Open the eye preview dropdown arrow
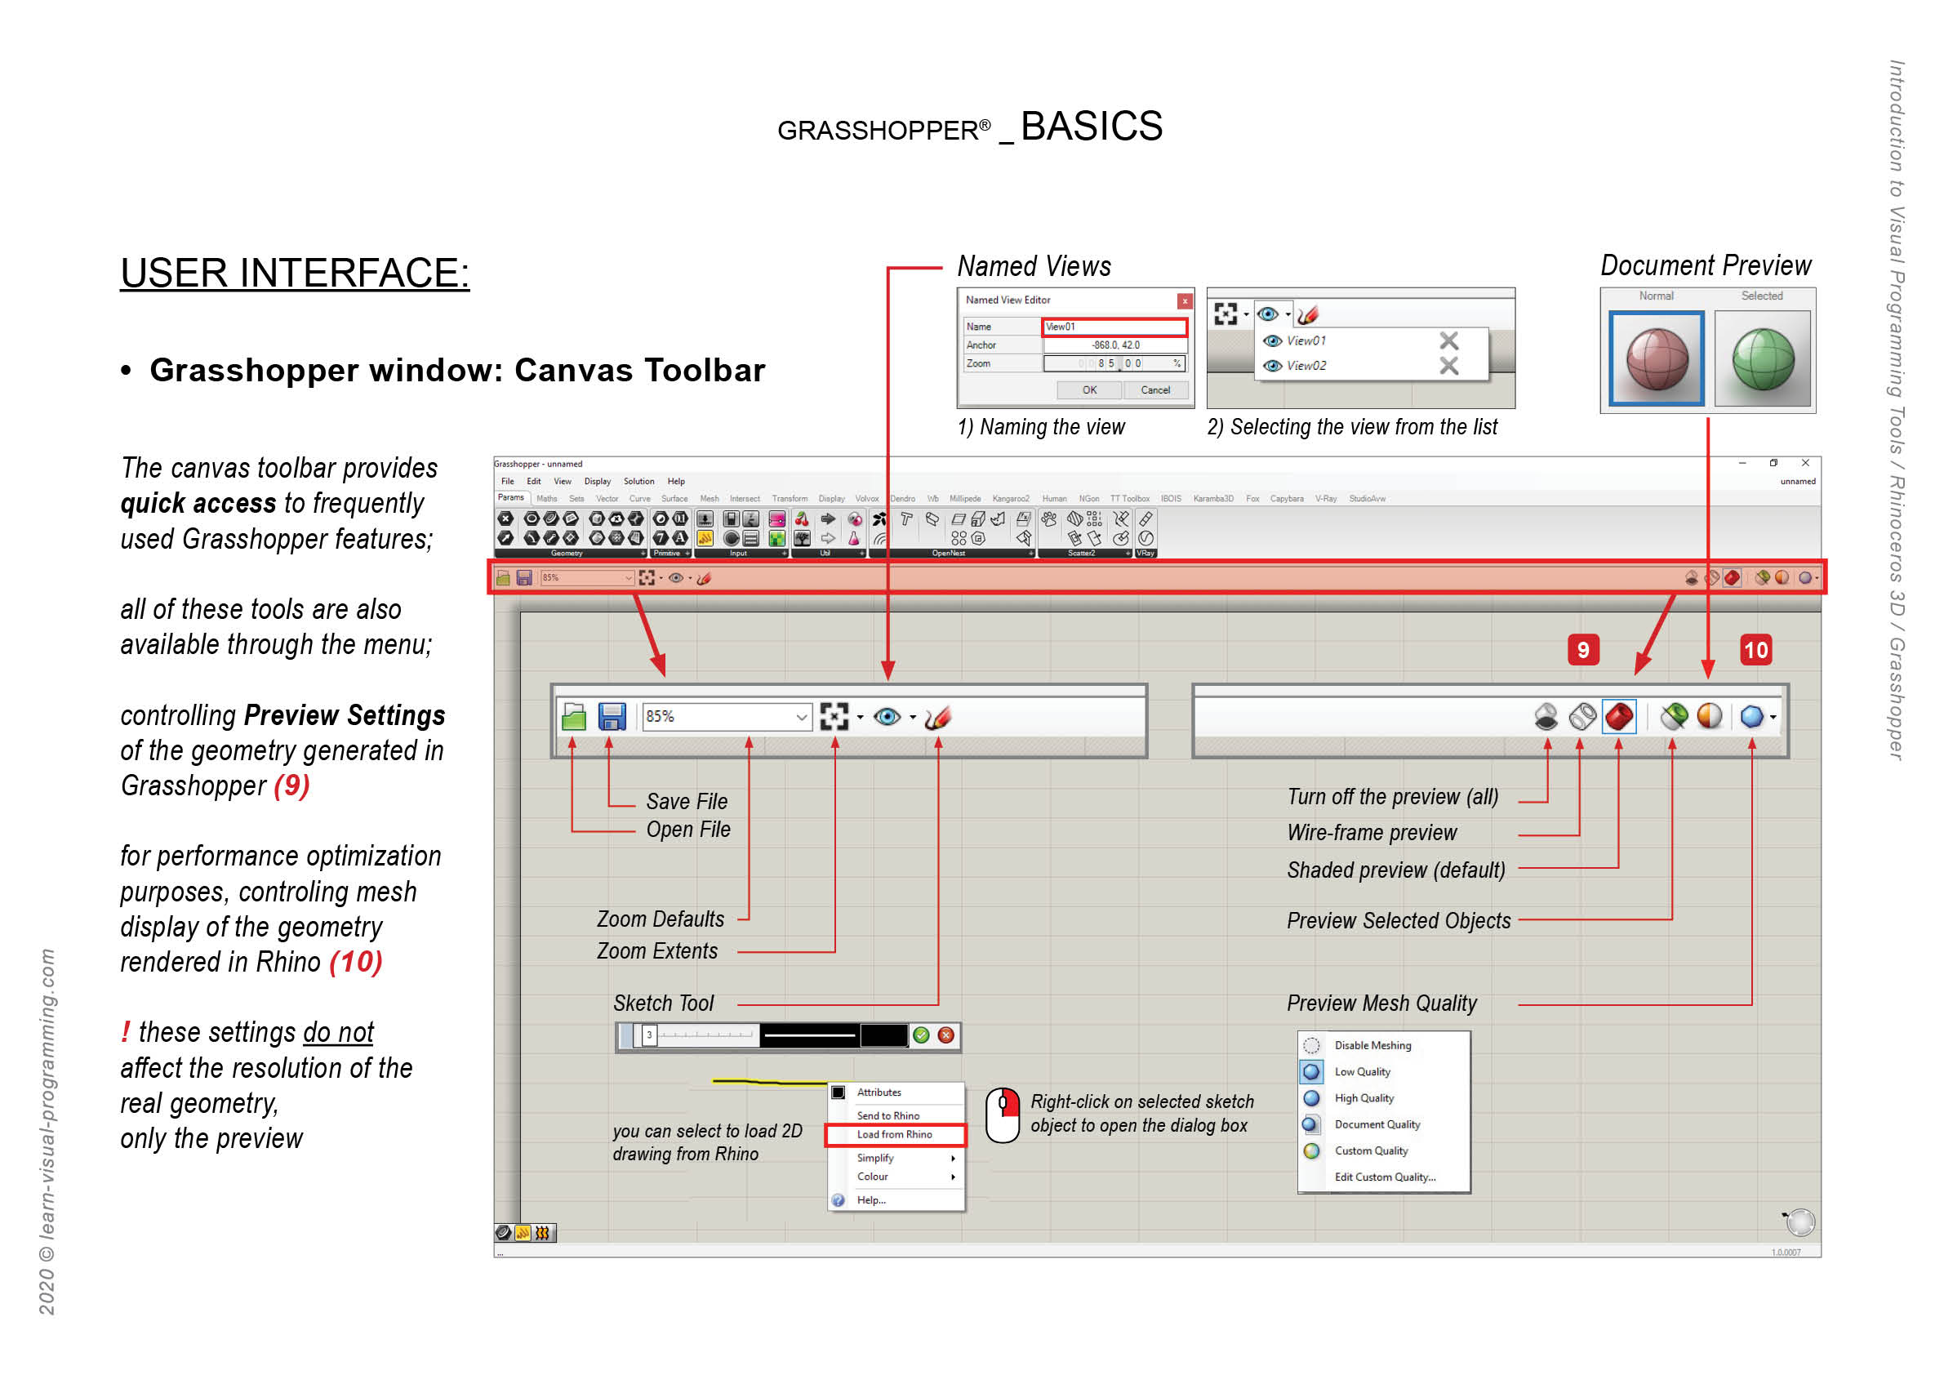 pos(913,716)
